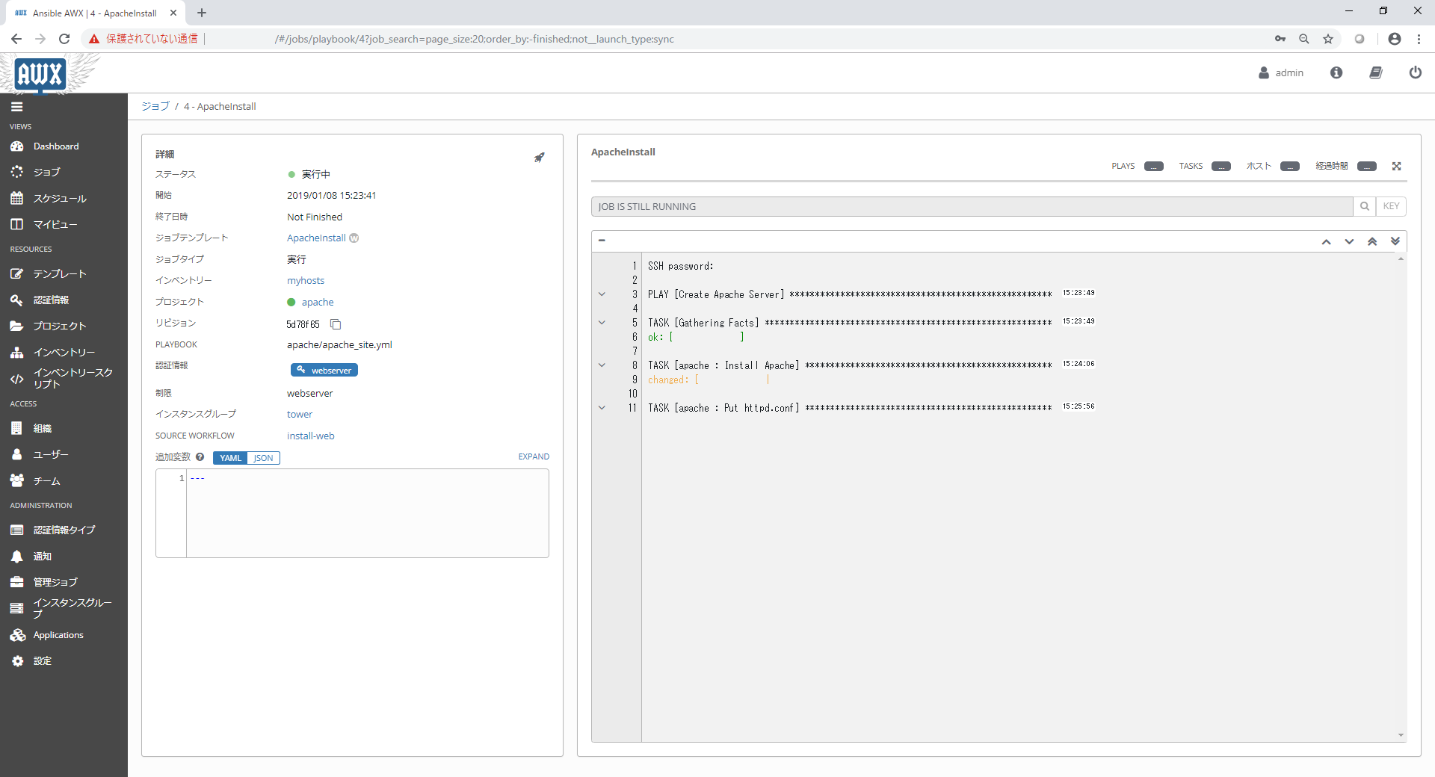
Task: Collapse the Gathering Facts task output
Action: click(x=602, y=323)
